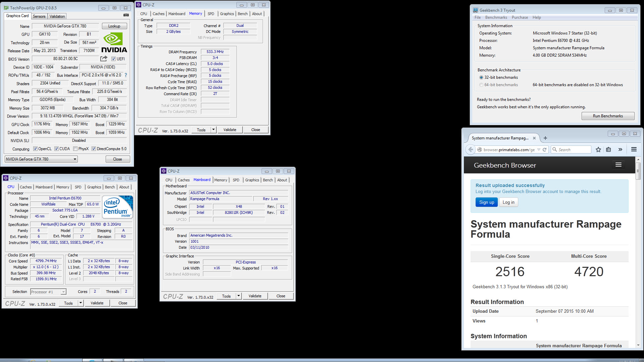This screenshot has height=362, width=644.
Task: Click the Geekbench Browser header link
Action: [x=505, y=165]
